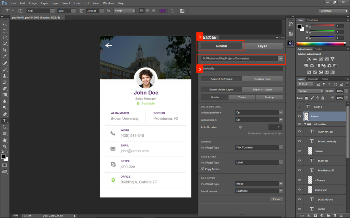Collapse the information layer group

coord(305,124)
